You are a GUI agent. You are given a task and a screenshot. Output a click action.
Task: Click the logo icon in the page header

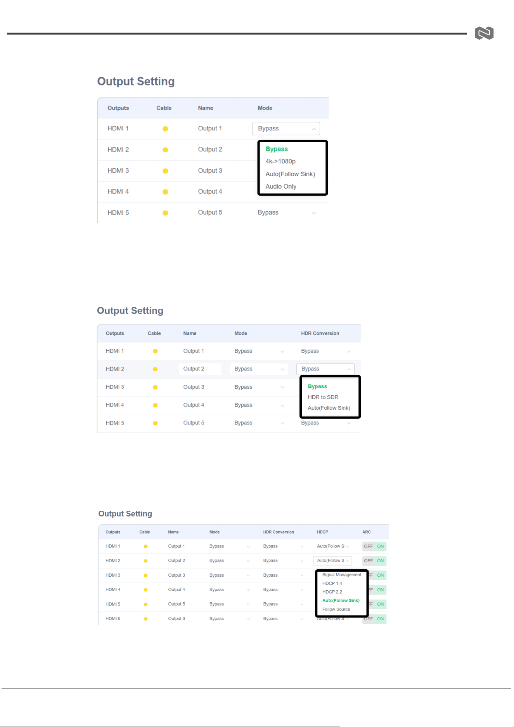click(484, 33)
